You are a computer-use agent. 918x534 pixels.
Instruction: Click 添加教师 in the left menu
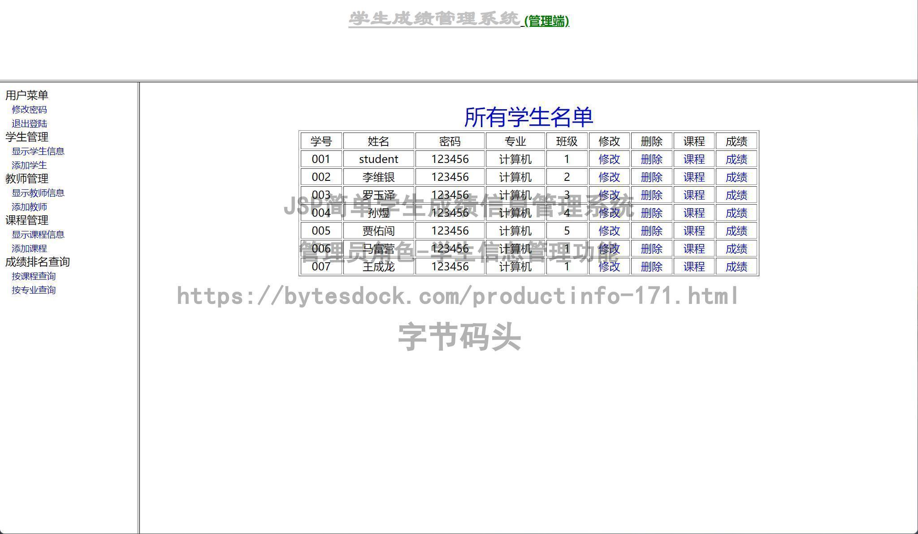29,207
